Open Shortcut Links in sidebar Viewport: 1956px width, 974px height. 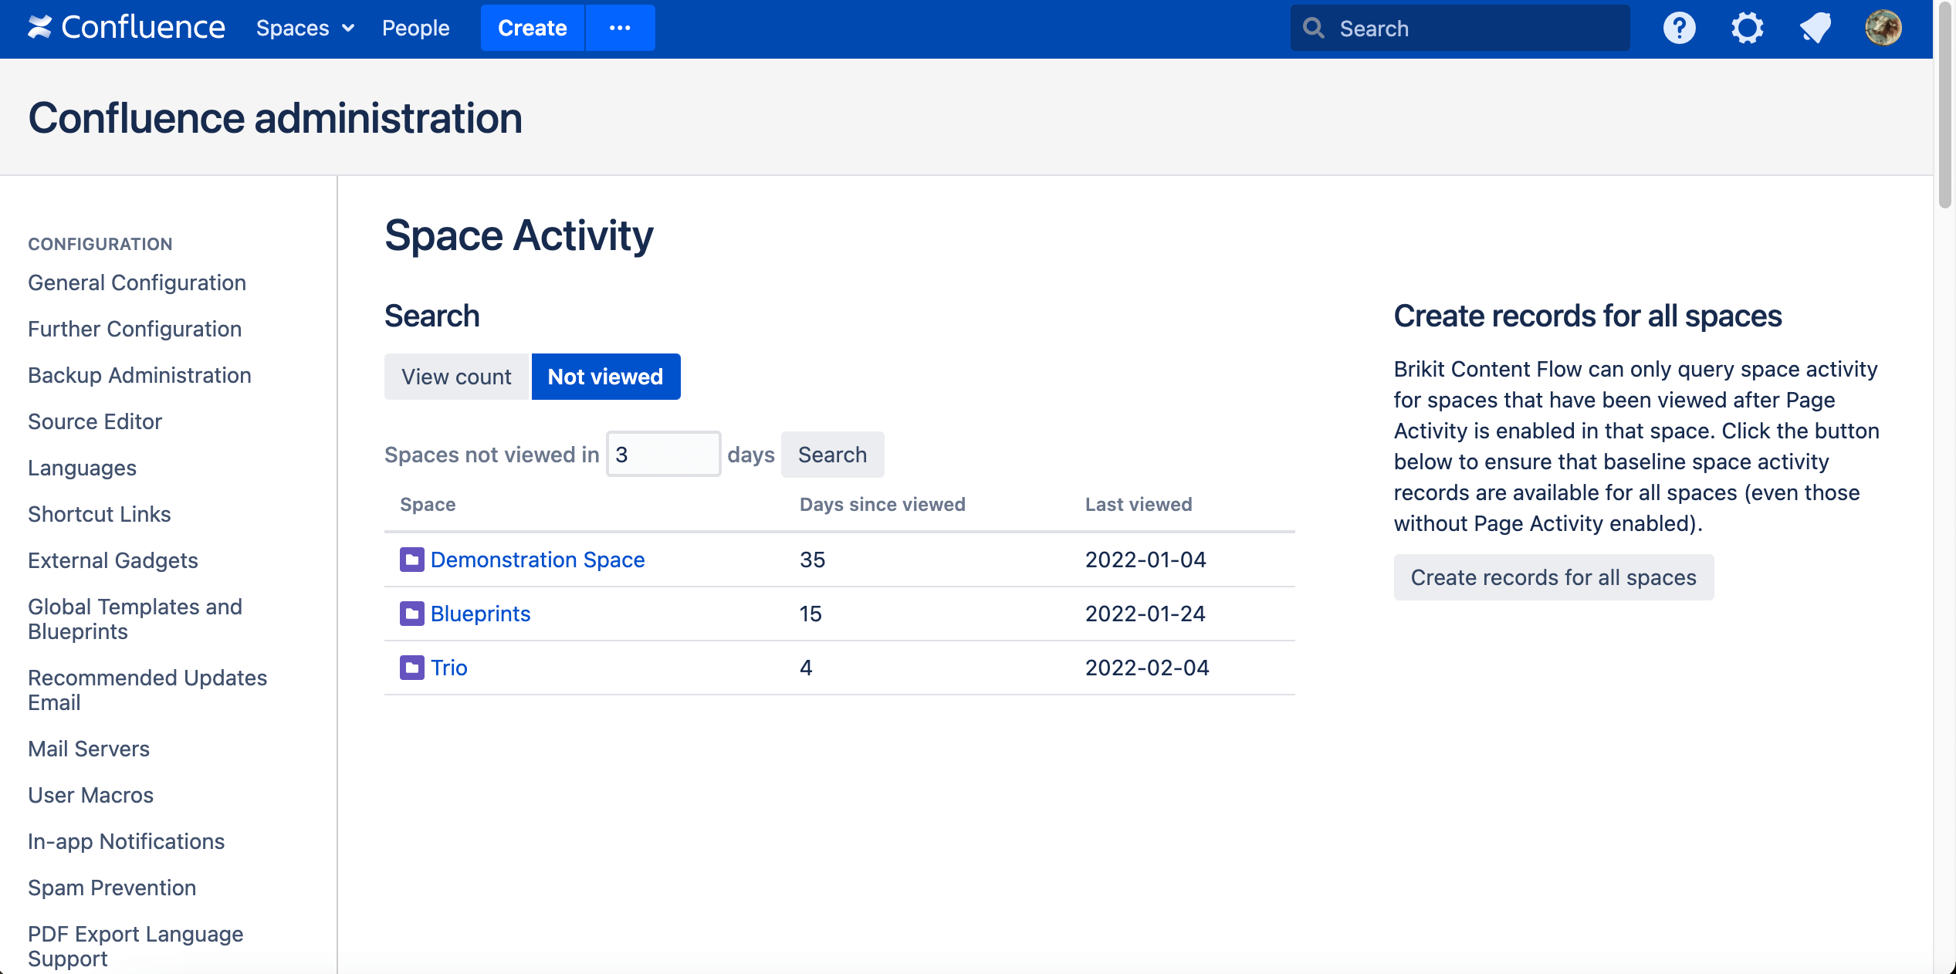[x=99, y=514]
